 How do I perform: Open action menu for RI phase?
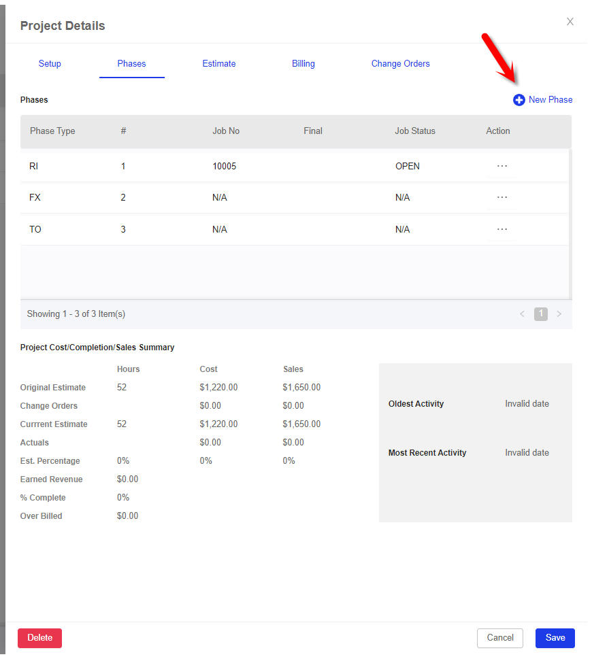point(502,166)
